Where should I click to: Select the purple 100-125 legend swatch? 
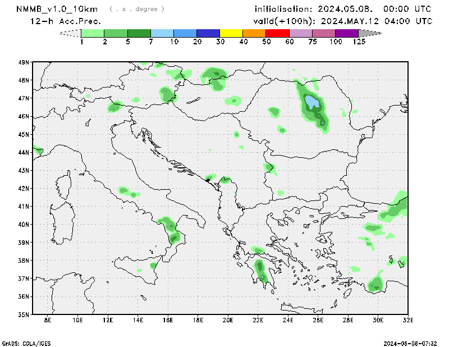pos(347,33)
